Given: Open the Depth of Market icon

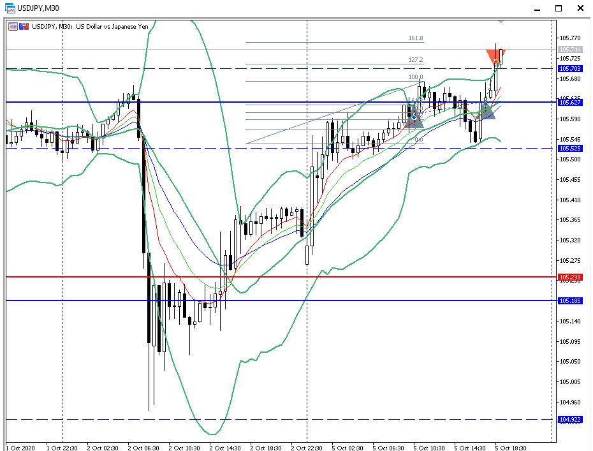Looking at the screenshot, I should (13, 27).
